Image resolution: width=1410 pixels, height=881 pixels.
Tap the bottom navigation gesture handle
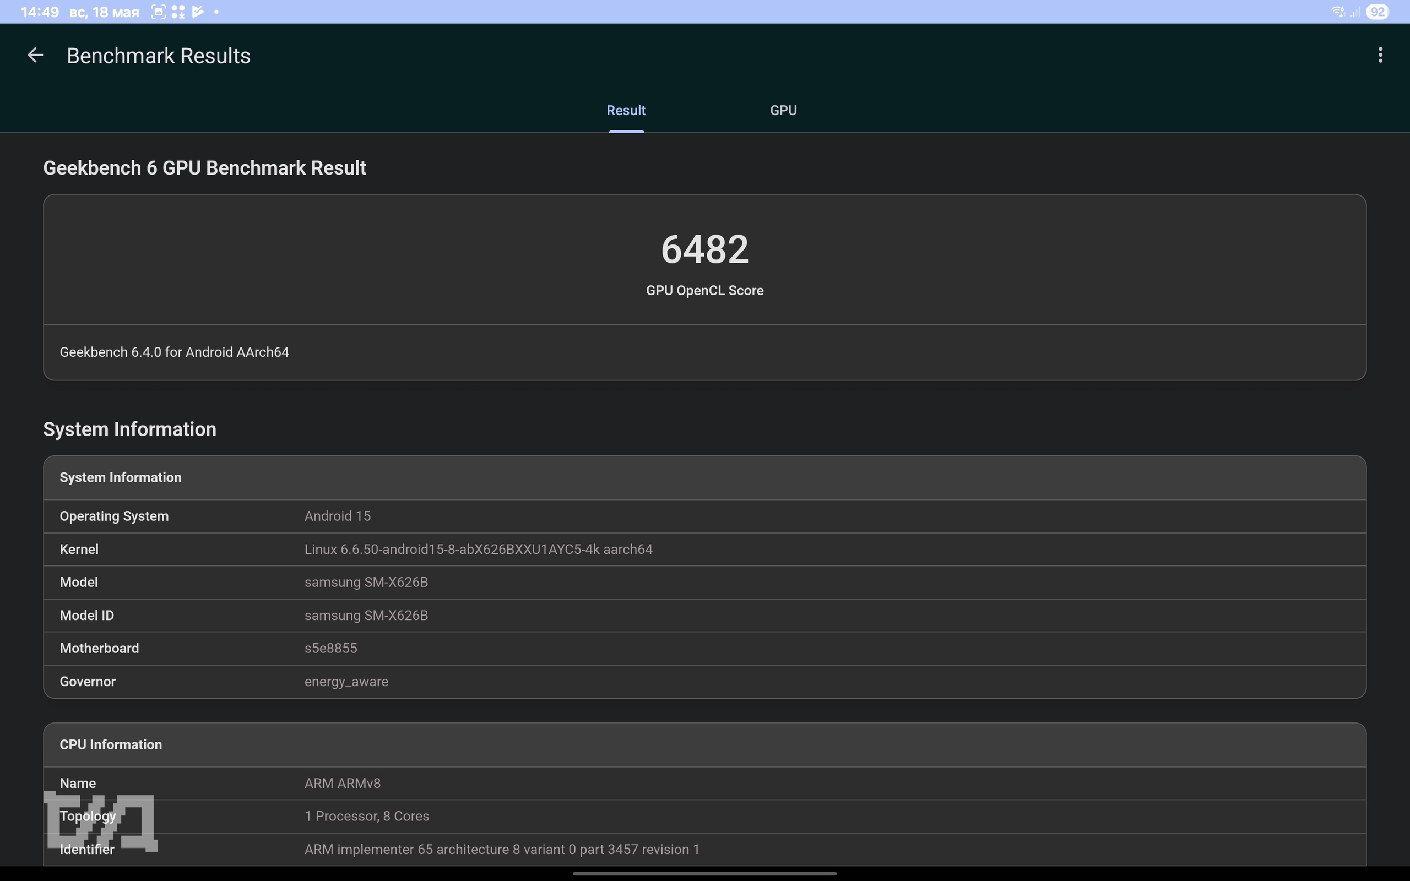click(704, 873)
